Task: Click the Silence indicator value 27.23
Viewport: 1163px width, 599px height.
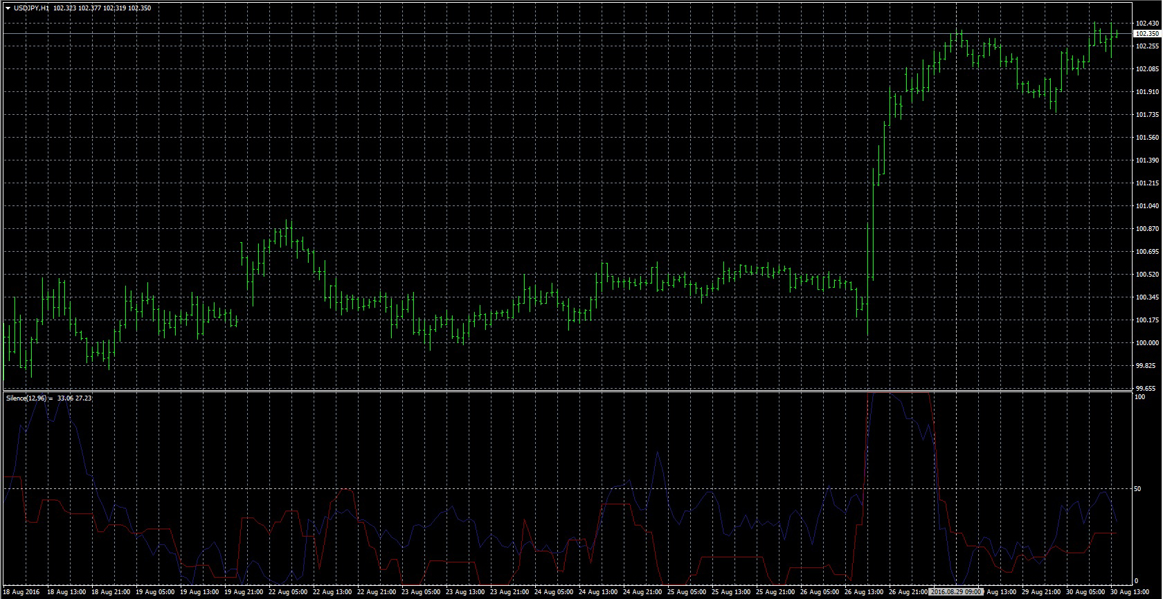Action: click(x=83, y=398)
